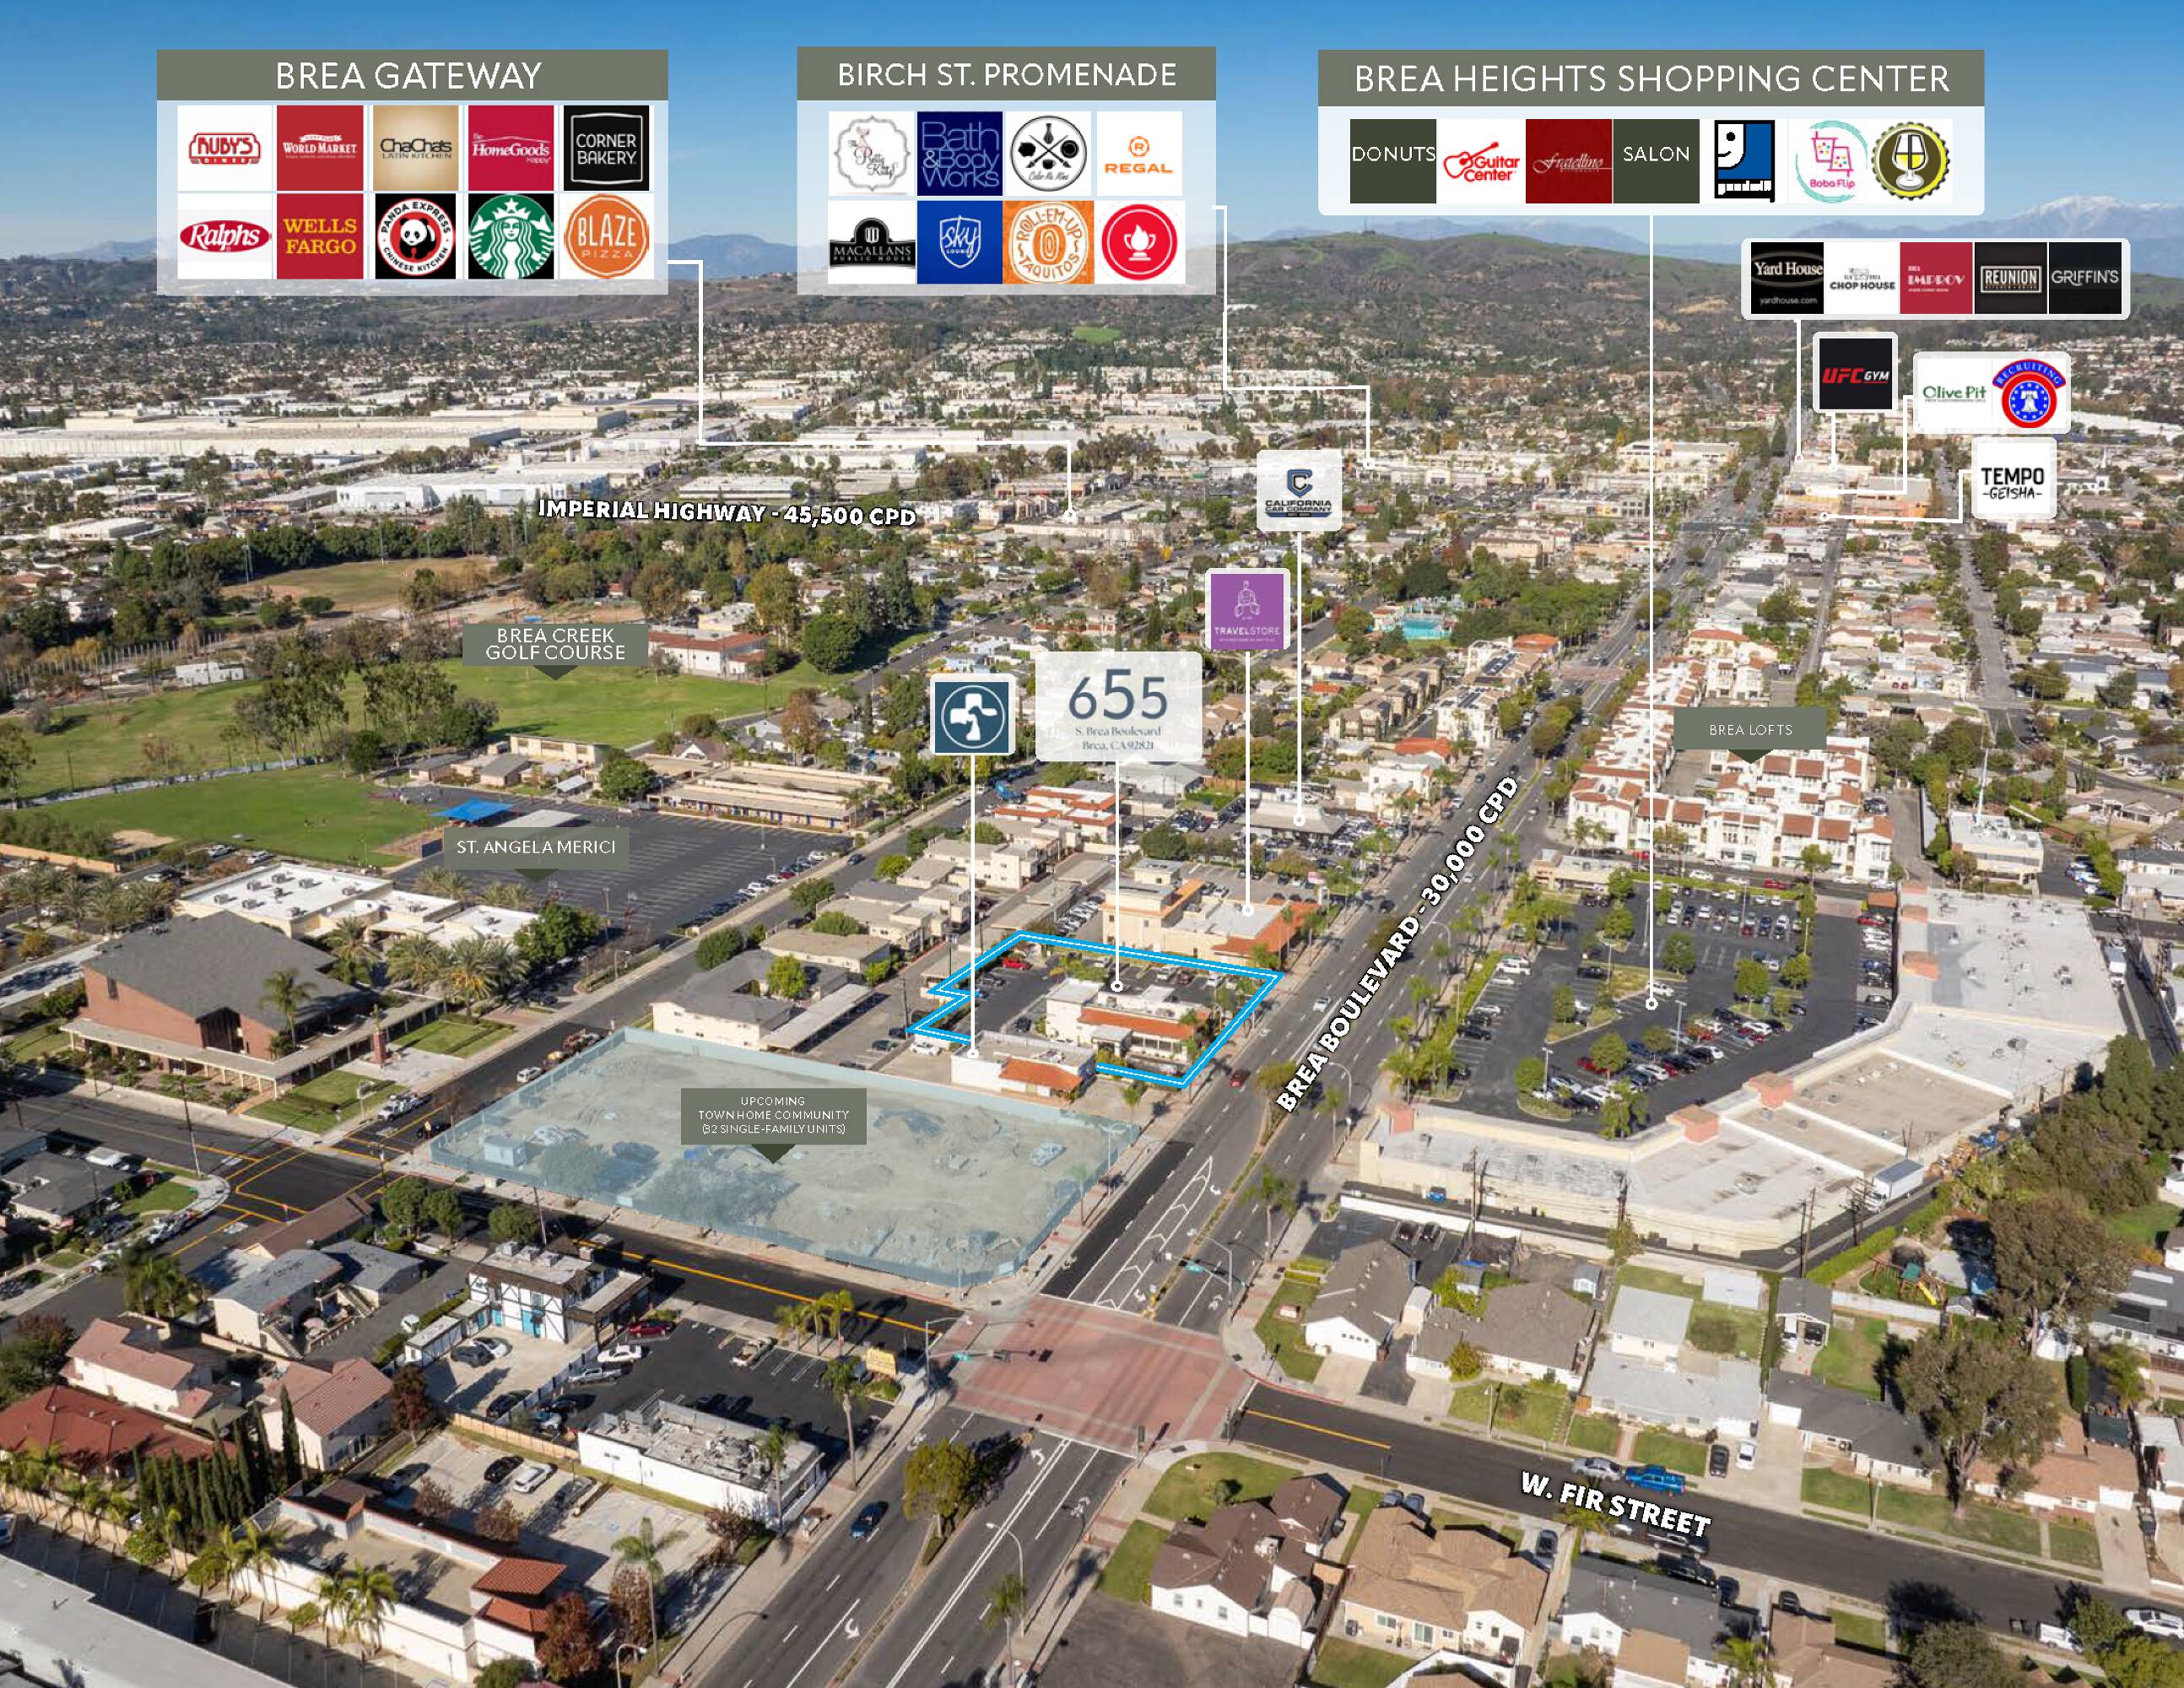
Task: Click the Regal cinema logo
Action: point(1139,153)
